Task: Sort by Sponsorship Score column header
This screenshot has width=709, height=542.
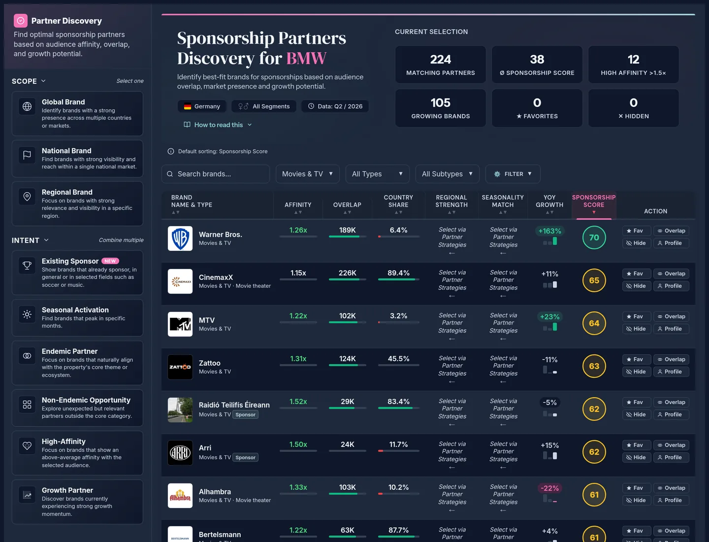Action: click(x=594, y=204)
